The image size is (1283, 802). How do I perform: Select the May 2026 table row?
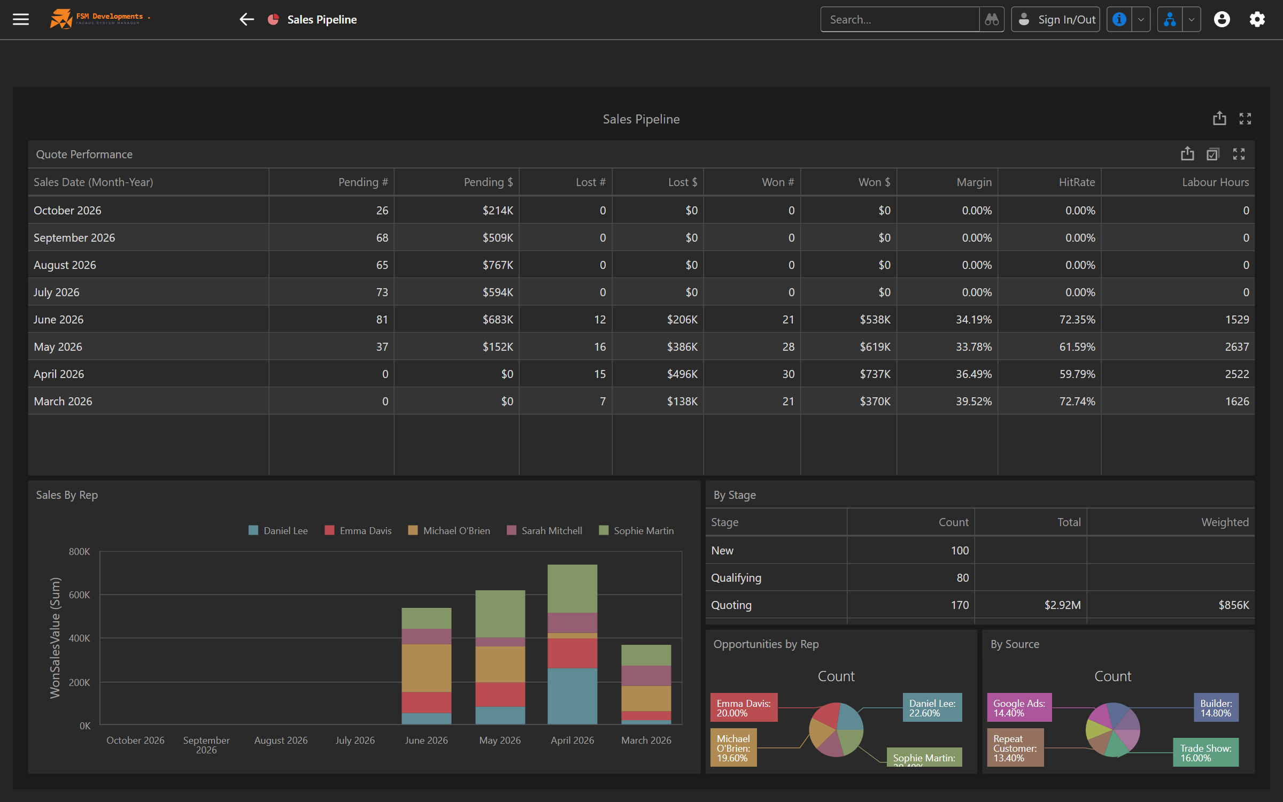(x=641, y=346)
